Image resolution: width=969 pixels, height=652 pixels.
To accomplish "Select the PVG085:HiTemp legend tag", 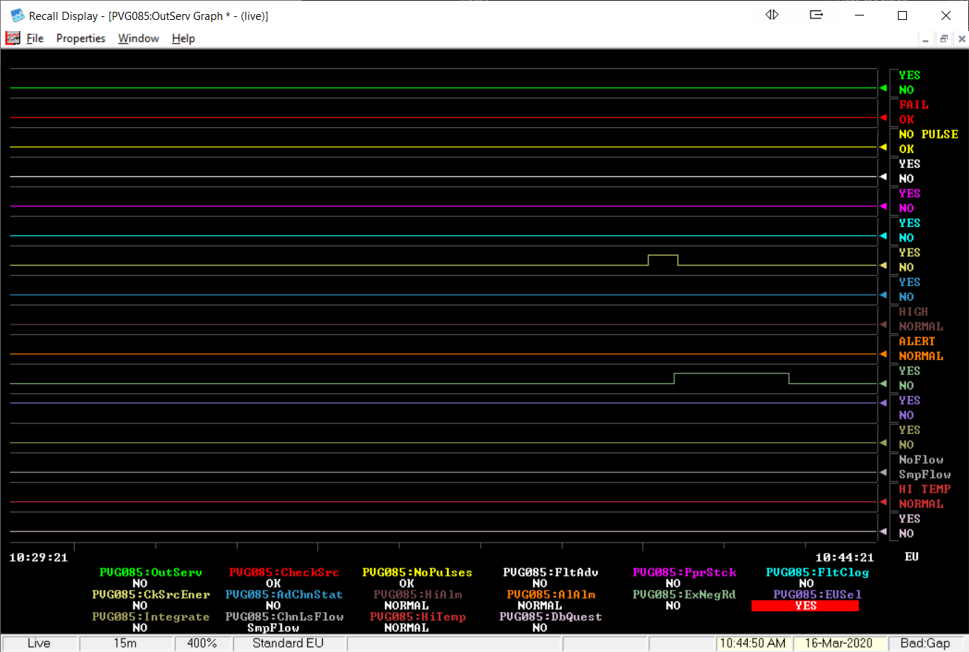I will 418,617.
